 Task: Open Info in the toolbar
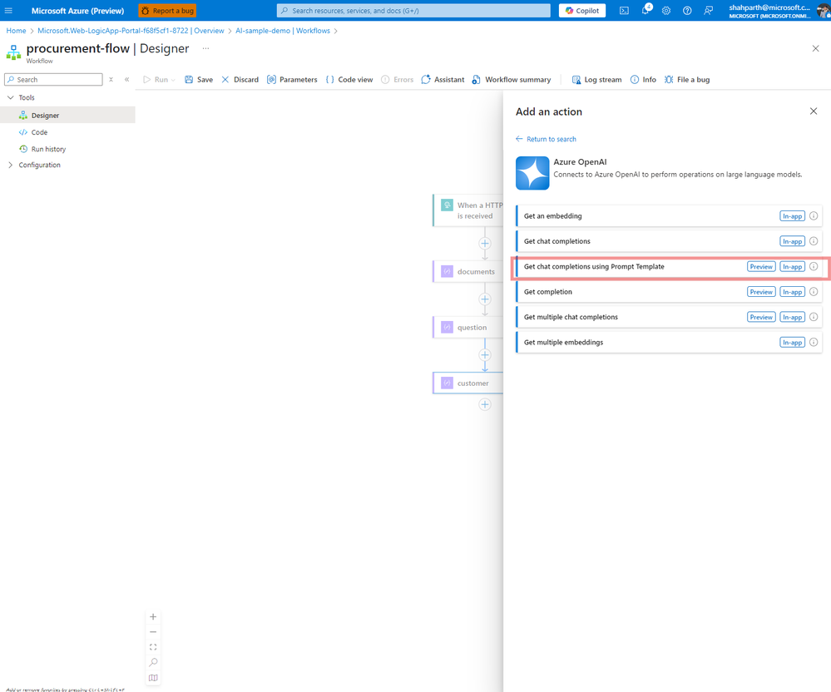coord(643,80)
